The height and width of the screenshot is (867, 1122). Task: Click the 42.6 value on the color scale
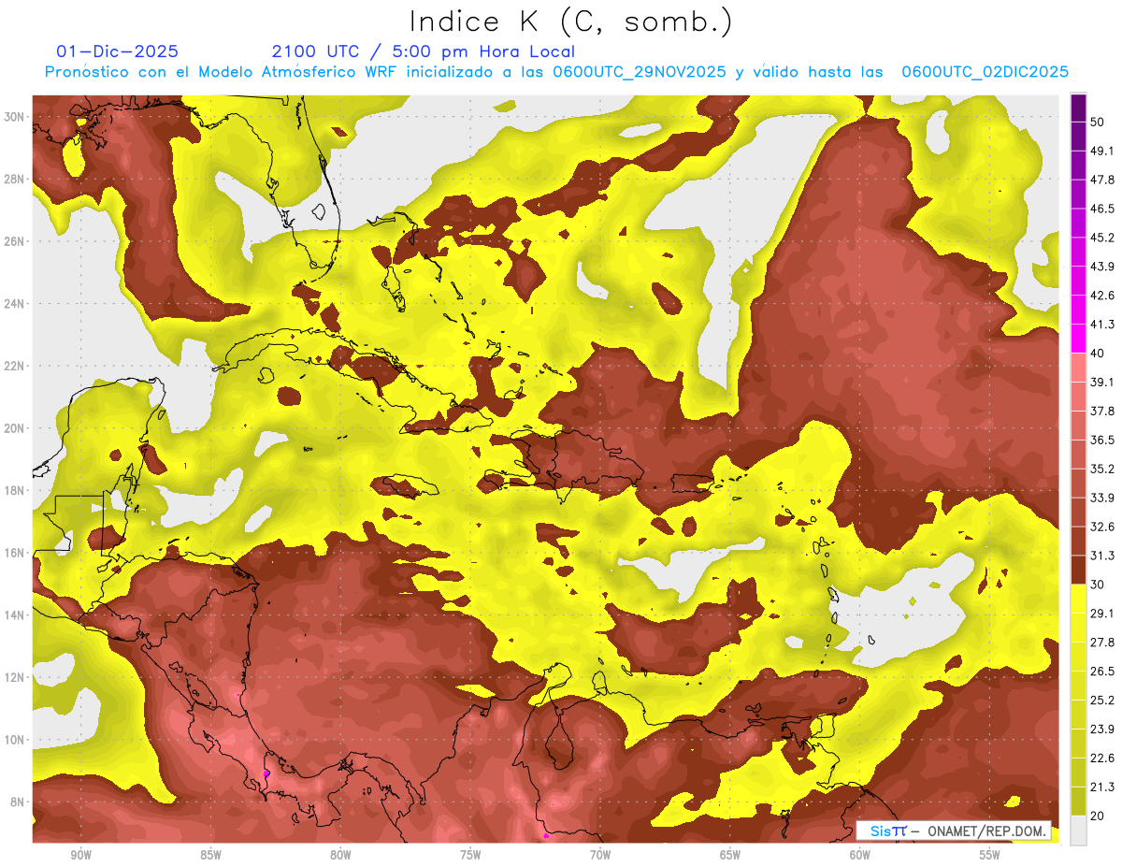point(1103,296)
